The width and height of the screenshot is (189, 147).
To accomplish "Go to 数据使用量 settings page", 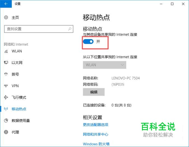I will [x=21, y=120].
